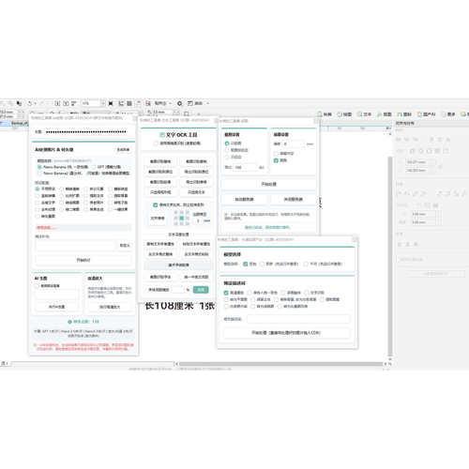
Task: Select the Nano Banana2 model radio button
Action: (x=39, y=174)
